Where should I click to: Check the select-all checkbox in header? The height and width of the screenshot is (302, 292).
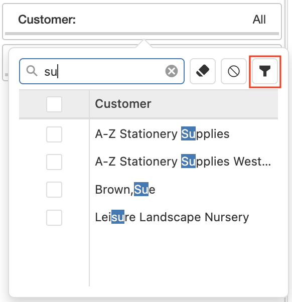[54, 104]
